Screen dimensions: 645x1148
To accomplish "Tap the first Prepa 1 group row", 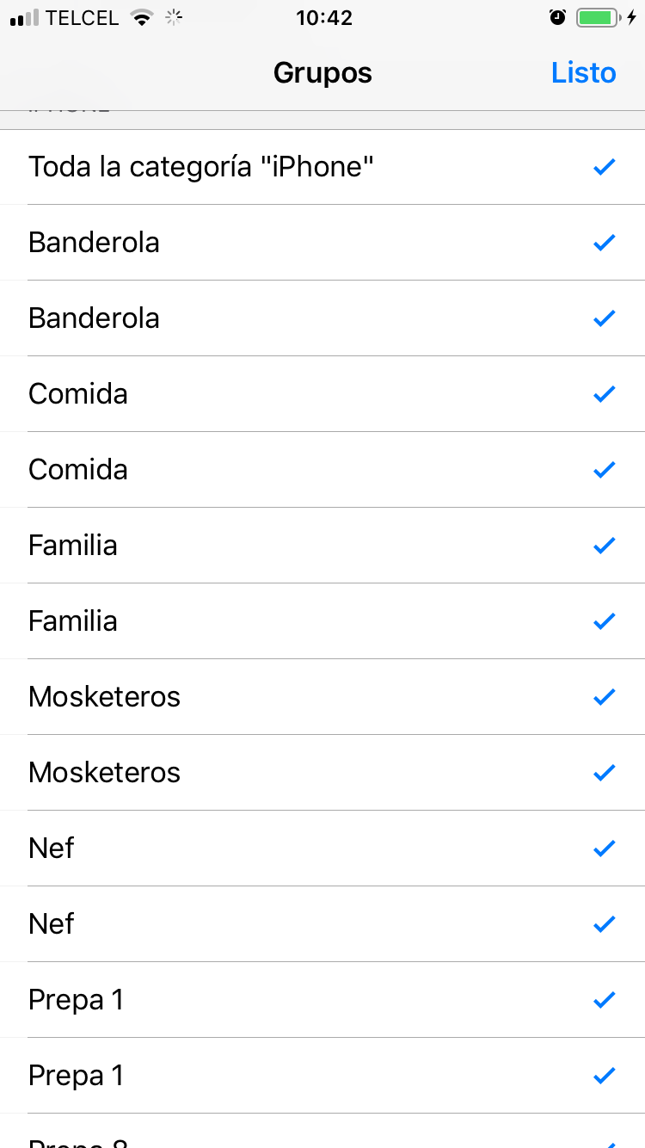I will [x=322, y=1000].
